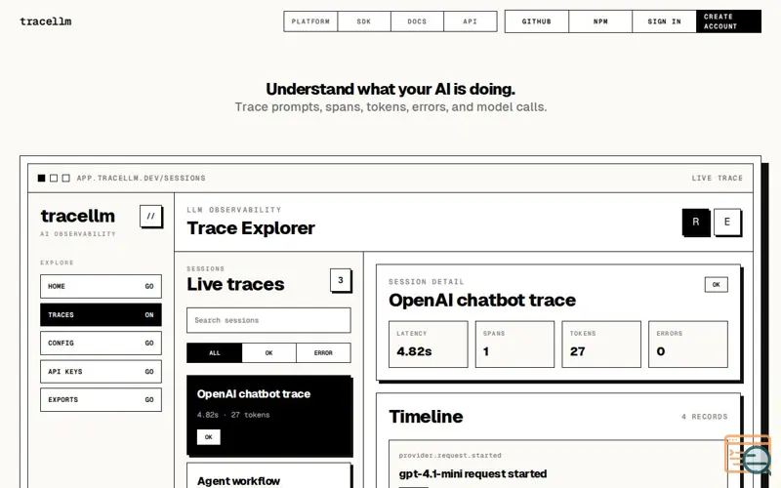Viewport: 781px width, 488px height.
Task: Click the double-slash icon beside tracellm sidebar logo
Action: pyautogui.click(x=151, y=216)
